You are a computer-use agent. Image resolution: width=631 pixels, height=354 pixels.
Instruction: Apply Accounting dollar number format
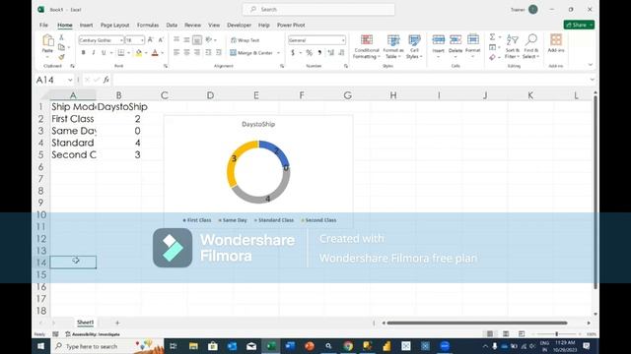(x=293, y=52)
